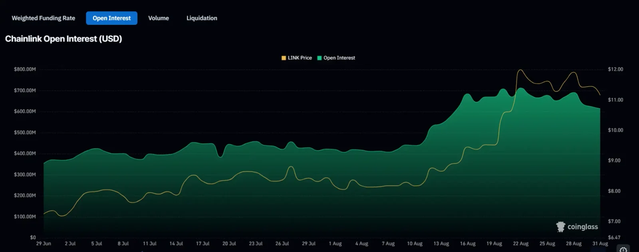
Task: Click the $100.00M axis label
Action: click(x=25, y=216)
